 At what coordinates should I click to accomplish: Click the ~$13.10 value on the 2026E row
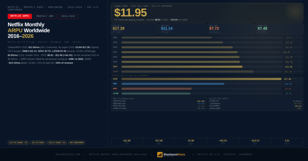288,72
